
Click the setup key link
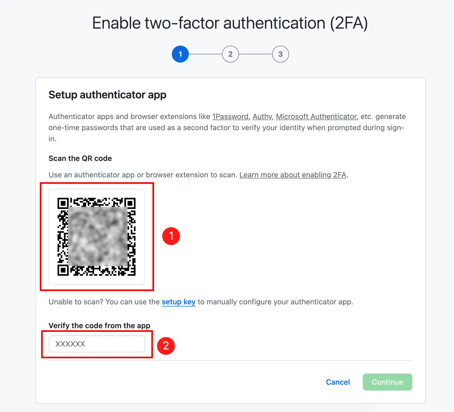click(x=179, y=302)
